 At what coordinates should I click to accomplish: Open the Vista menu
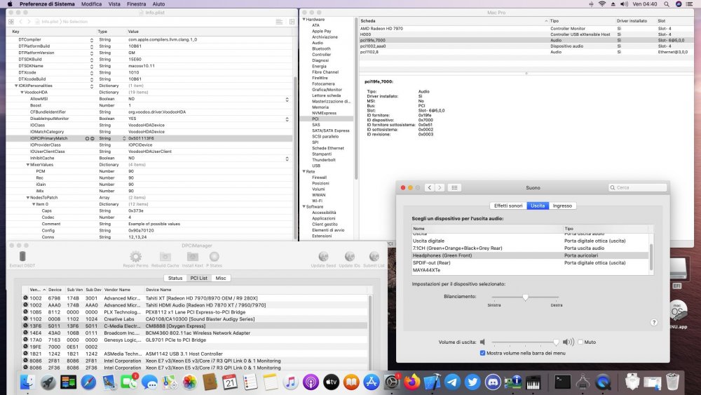[114, 4]
